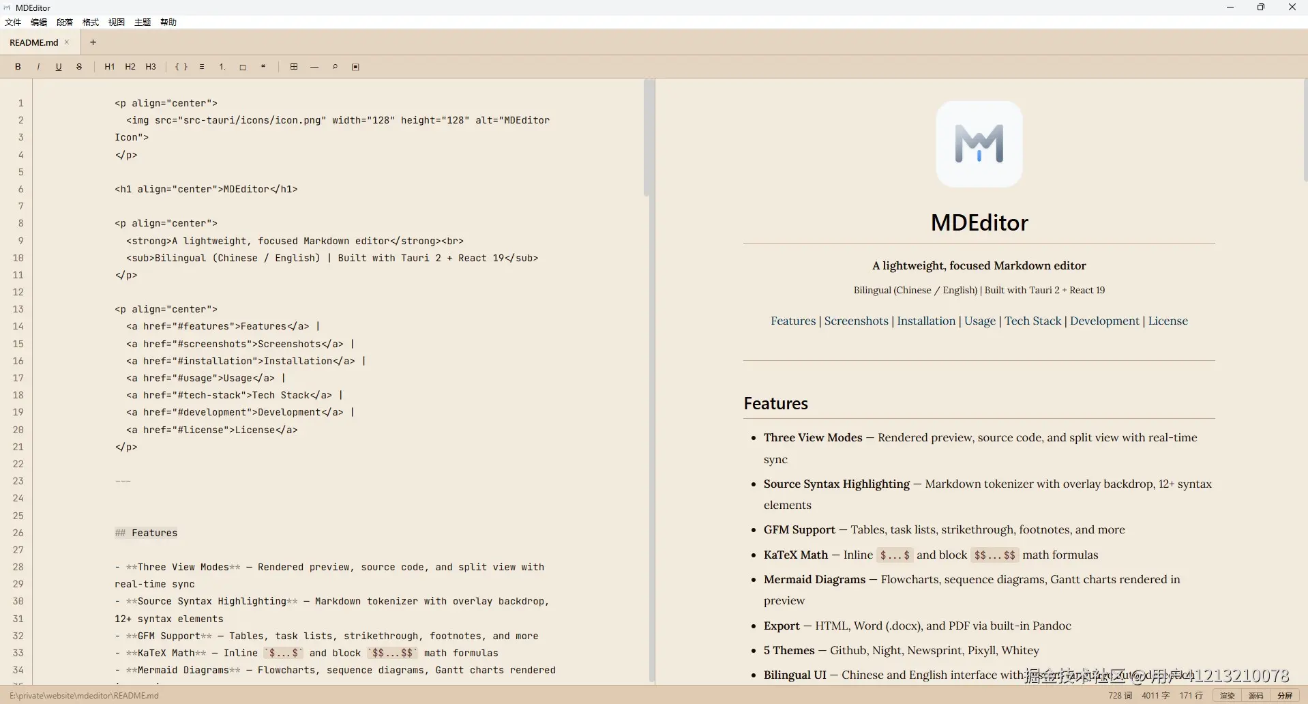Image resolution: width=1308 pixels, height=704 pixels.
Task: Open the 格式 menu
Action: [91, 23]
